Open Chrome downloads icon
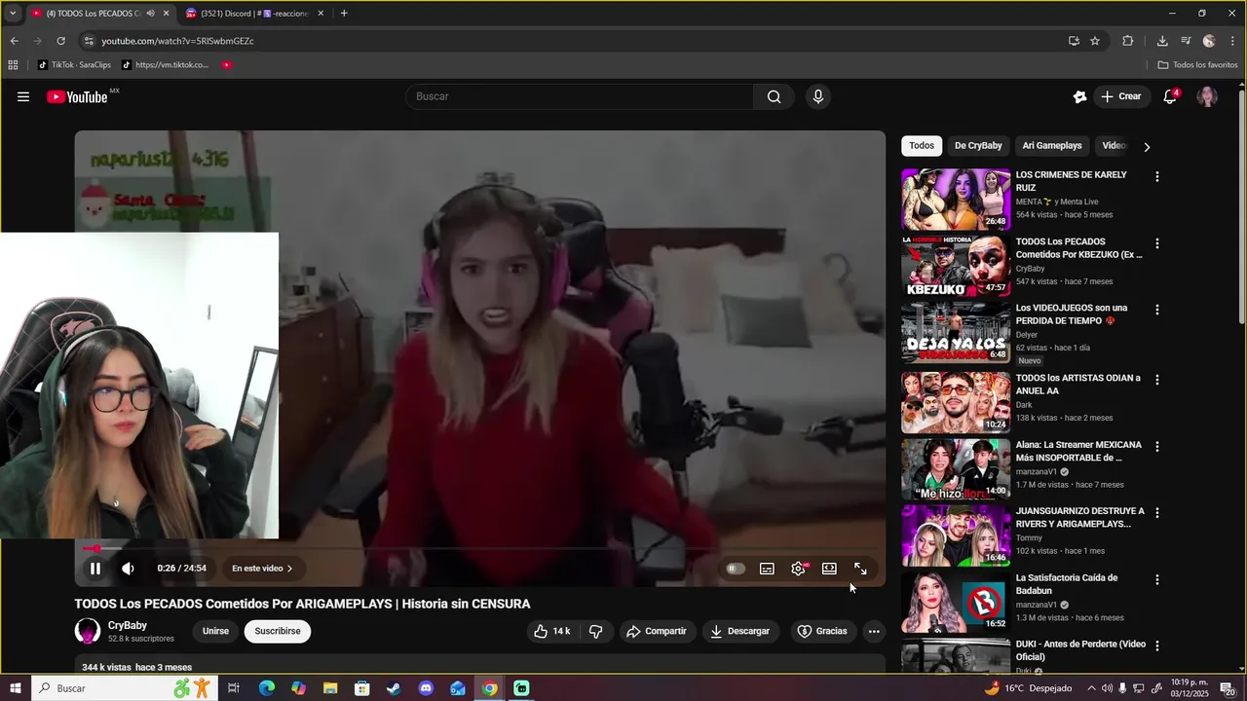The height and width of the screenshot is (701, 1247). tap(1162, 41)
